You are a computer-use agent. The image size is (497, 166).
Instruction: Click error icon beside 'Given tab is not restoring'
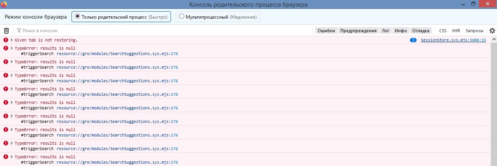pos(6,40)
